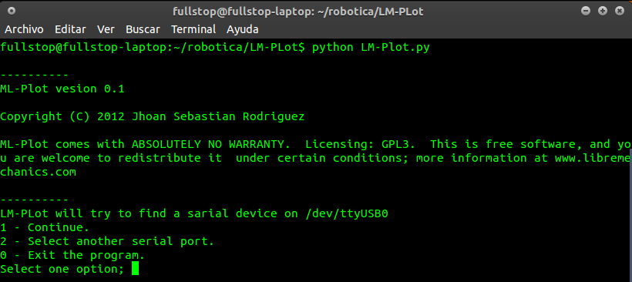Maximize the terminal window
This screenshot has width=632, height=282.
tap(603, 11)
